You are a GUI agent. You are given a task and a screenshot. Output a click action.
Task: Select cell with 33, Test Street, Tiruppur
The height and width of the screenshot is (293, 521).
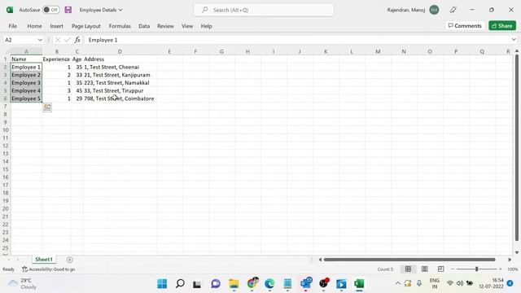120,90
